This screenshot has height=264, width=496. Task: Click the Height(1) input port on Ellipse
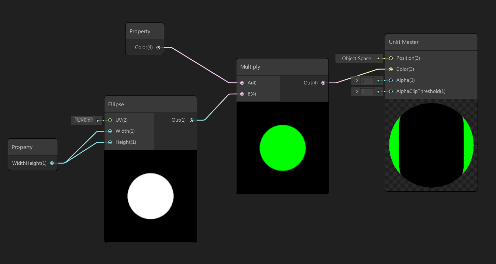(x=110, y=142)
